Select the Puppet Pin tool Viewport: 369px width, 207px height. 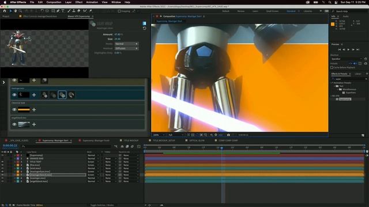click(x=91, y=11)
